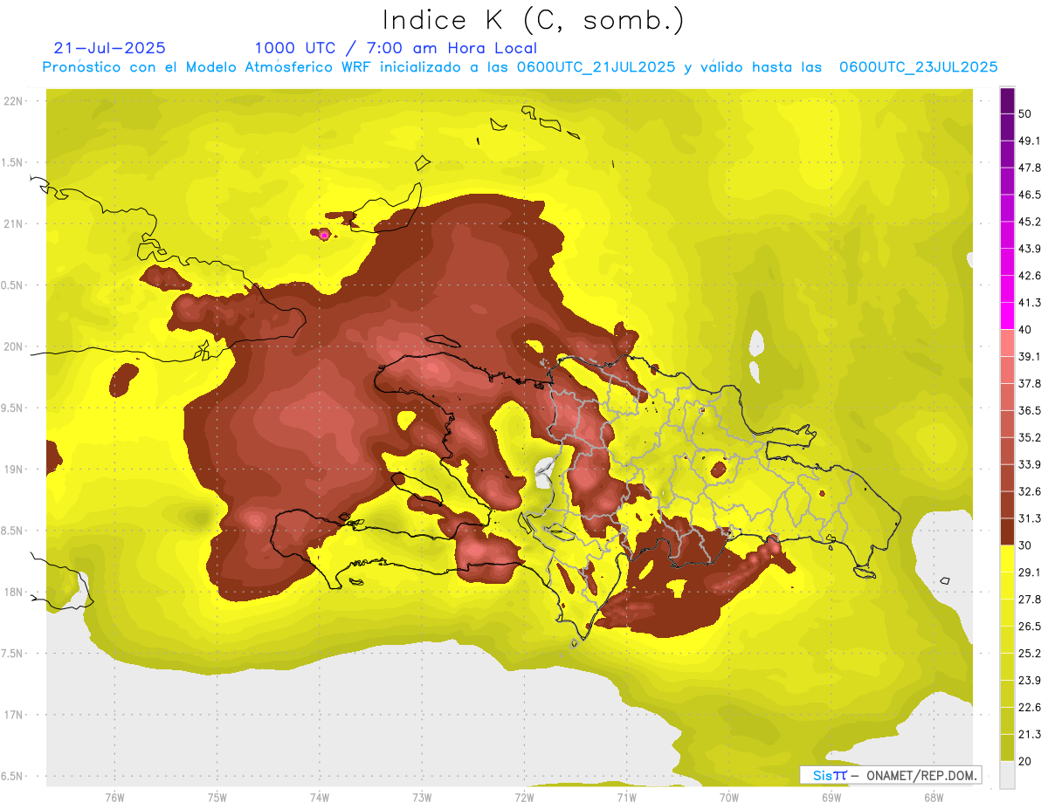1048x809 pixels.
Task: Pick the gray bottom color bar segment below 20
Action: 1007,774
